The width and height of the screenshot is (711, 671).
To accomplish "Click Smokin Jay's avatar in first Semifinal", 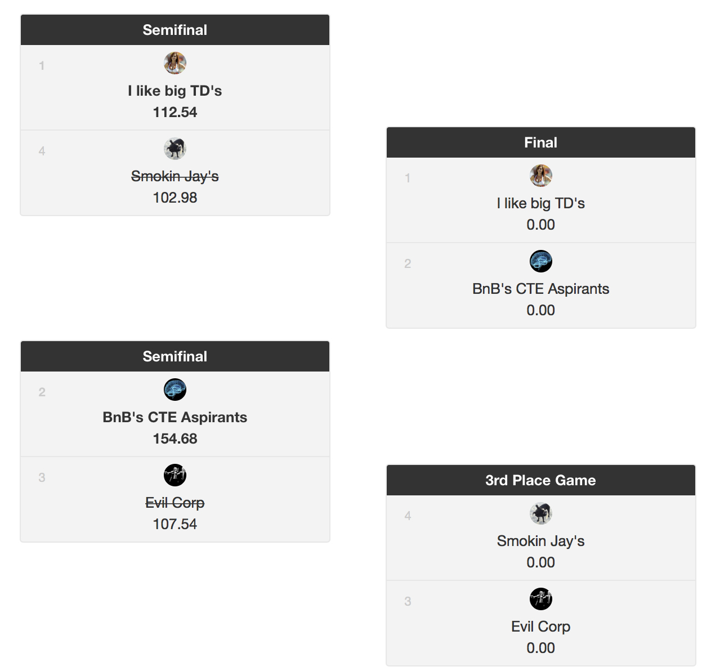I will 175,149.
